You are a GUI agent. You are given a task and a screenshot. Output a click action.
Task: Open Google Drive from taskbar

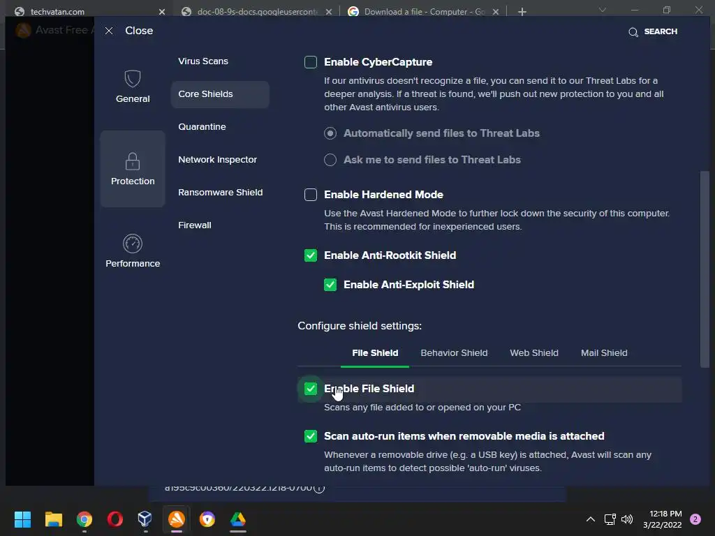click(x=237, y=519)
